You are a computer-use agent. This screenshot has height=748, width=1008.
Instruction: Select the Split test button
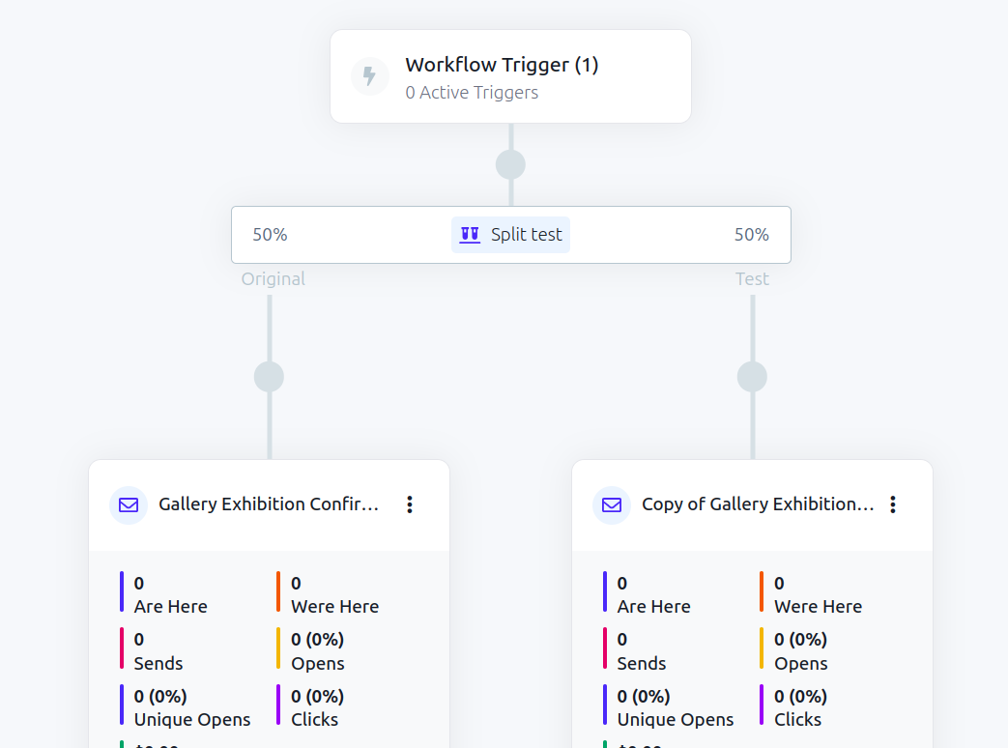510,234
